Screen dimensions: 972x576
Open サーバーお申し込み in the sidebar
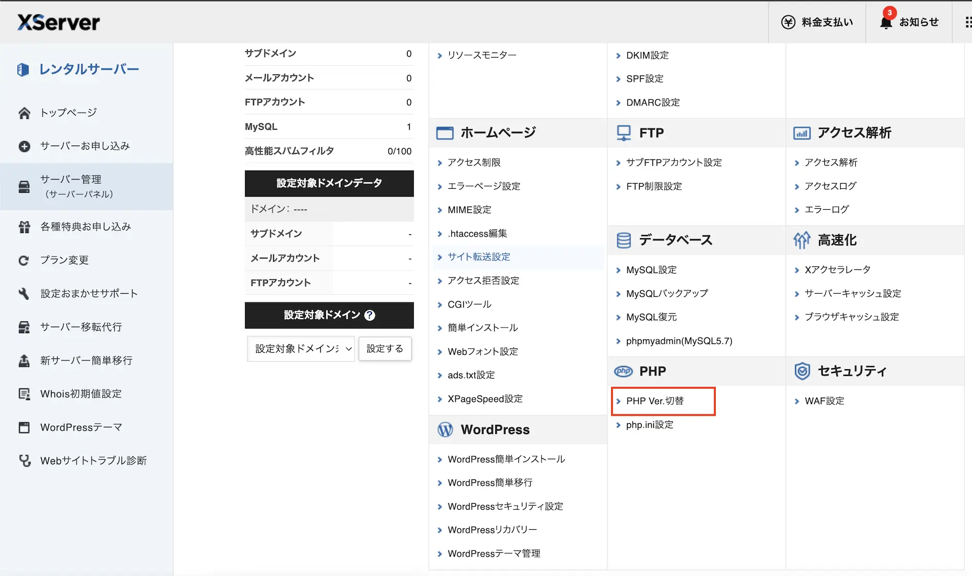tap(85, 146)
